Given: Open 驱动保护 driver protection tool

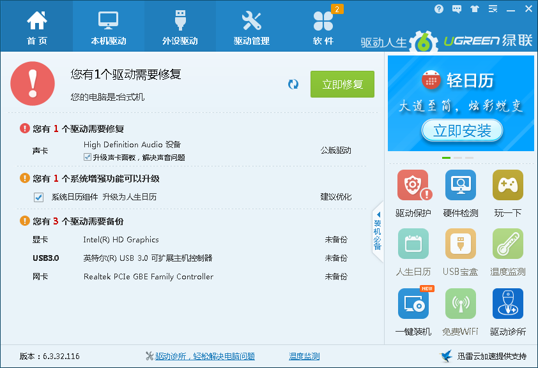Looking at the screenshot, I should click(x=413, y=186).
